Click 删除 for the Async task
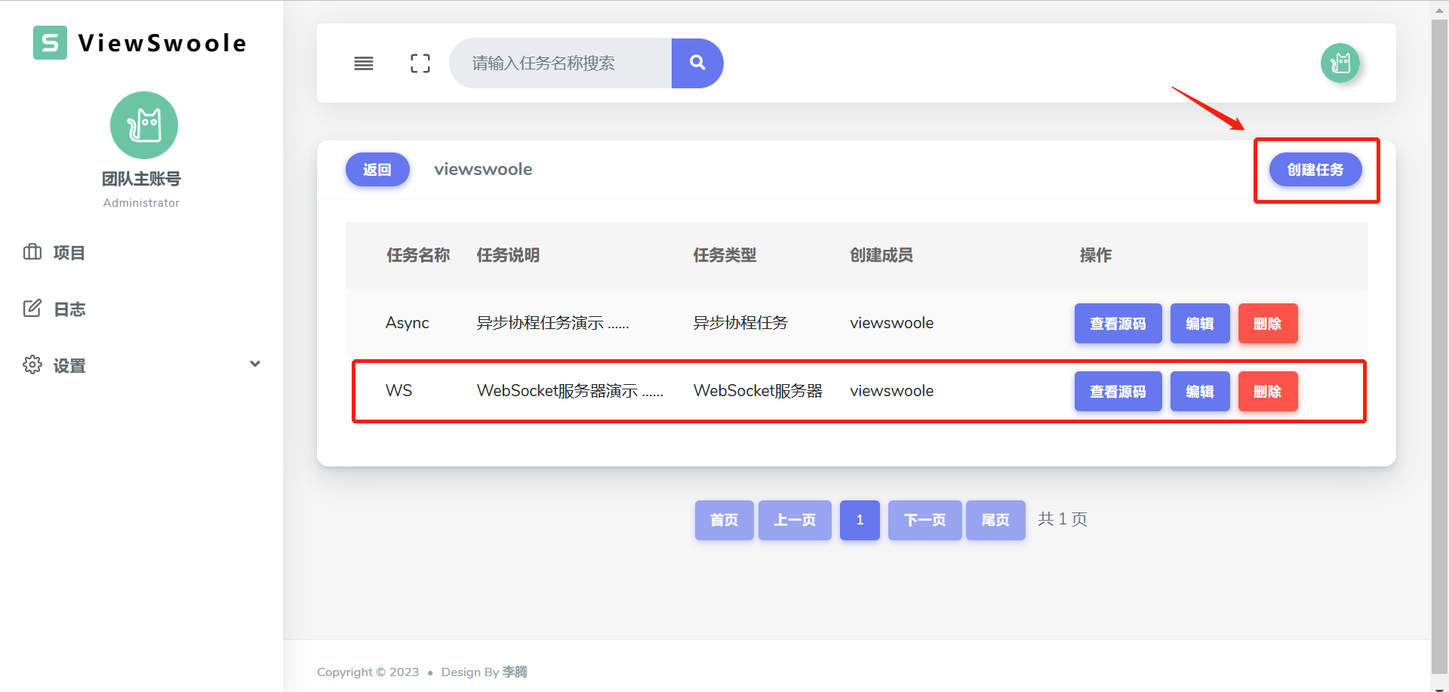1449x692 pixels. (x=1268, y=324)
